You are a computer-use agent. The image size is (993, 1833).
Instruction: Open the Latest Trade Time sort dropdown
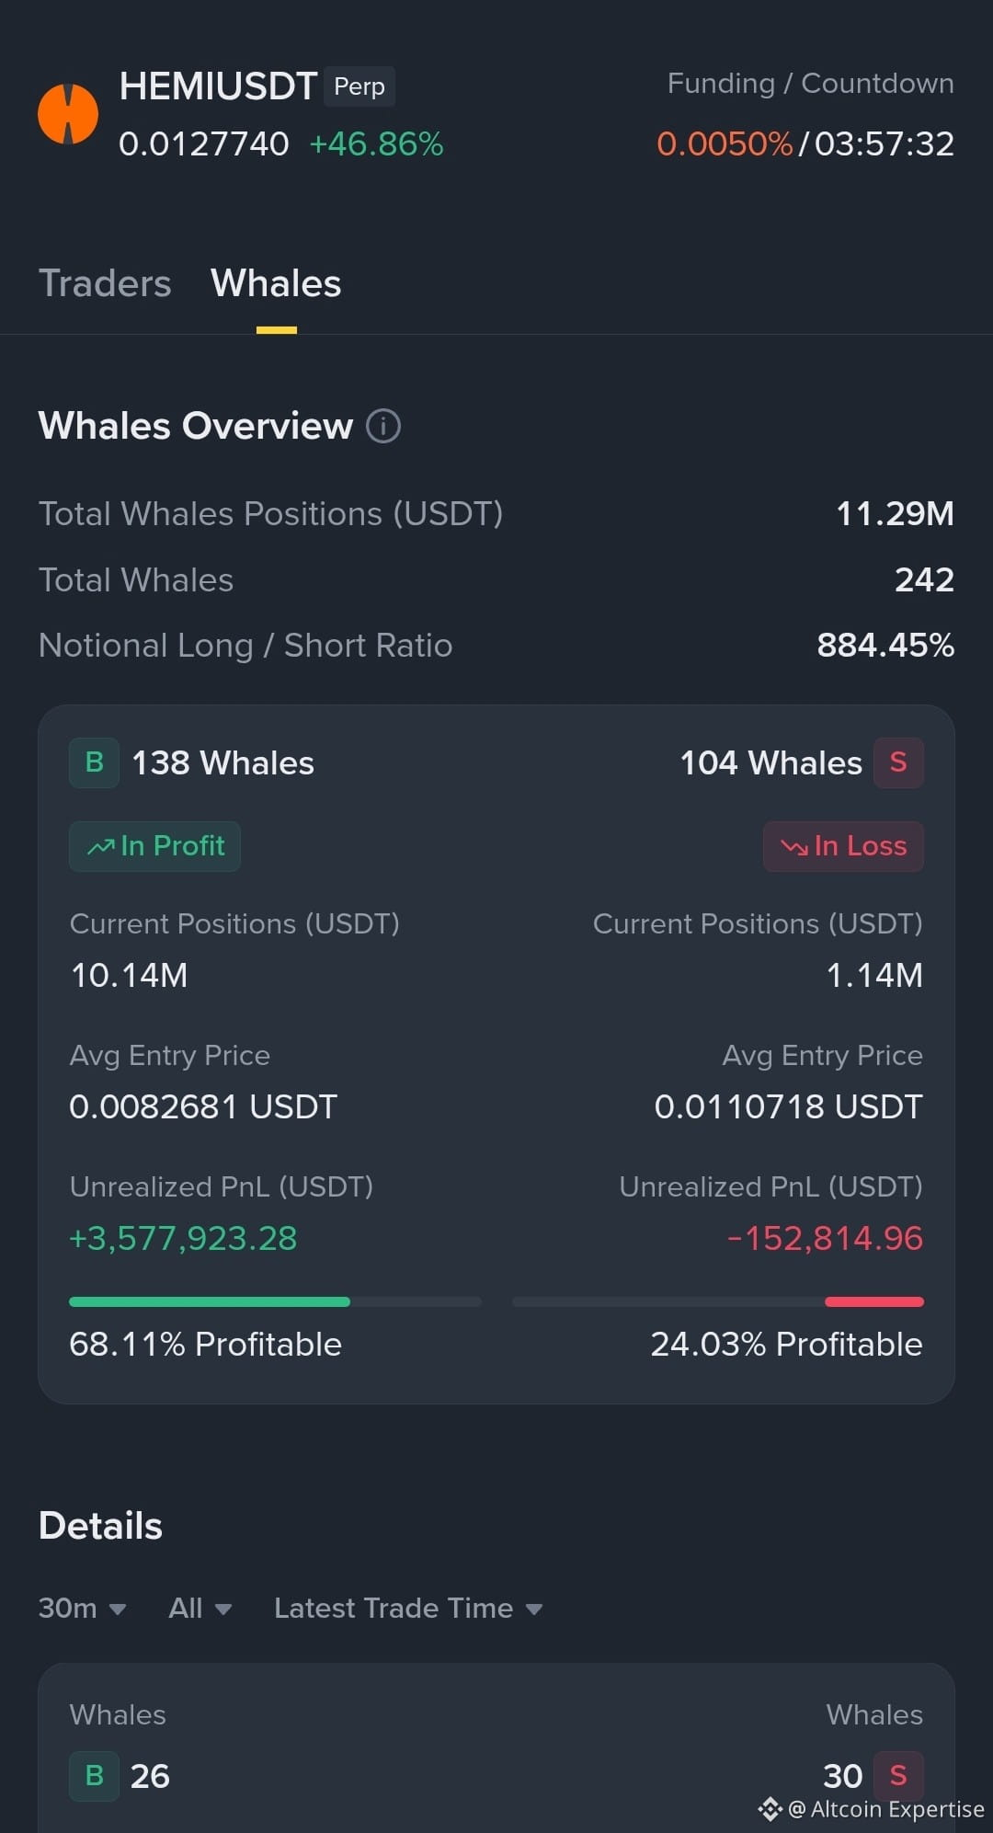tap(408, 1609)
